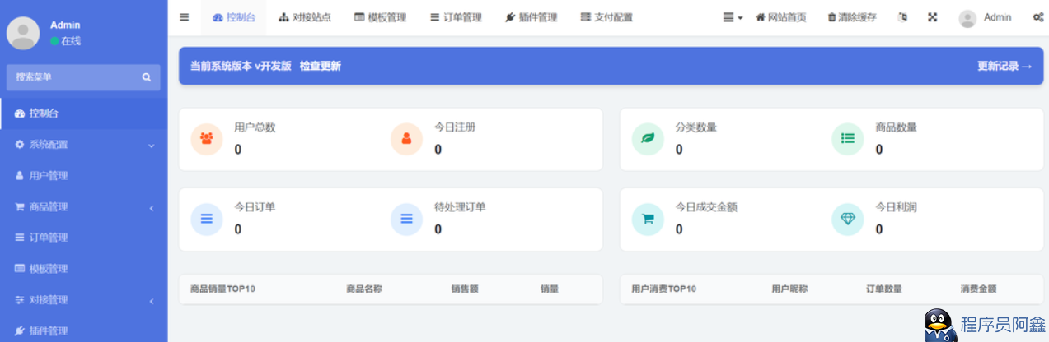
Task: Expand the 对接管理 sidebar menu
Action: tap(84, 300)
